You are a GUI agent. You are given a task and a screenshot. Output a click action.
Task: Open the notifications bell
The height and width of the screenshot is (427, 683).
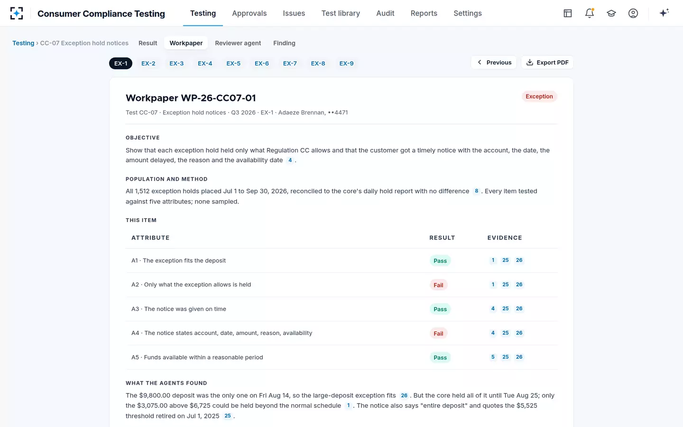(x=590, y=13)
